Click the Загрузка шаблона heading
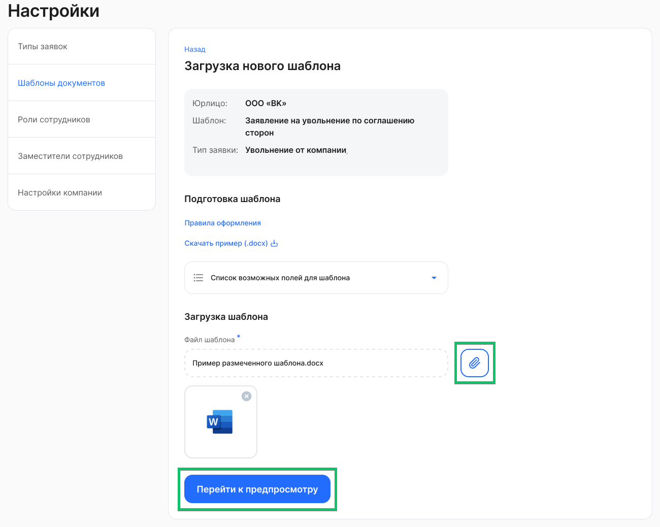Image resolution: width=660 pixels, height=527 pixels. coord(226,317)
